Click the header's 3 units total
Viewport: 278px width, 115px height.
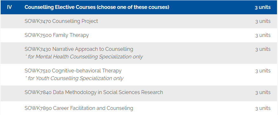pos(263,7)
